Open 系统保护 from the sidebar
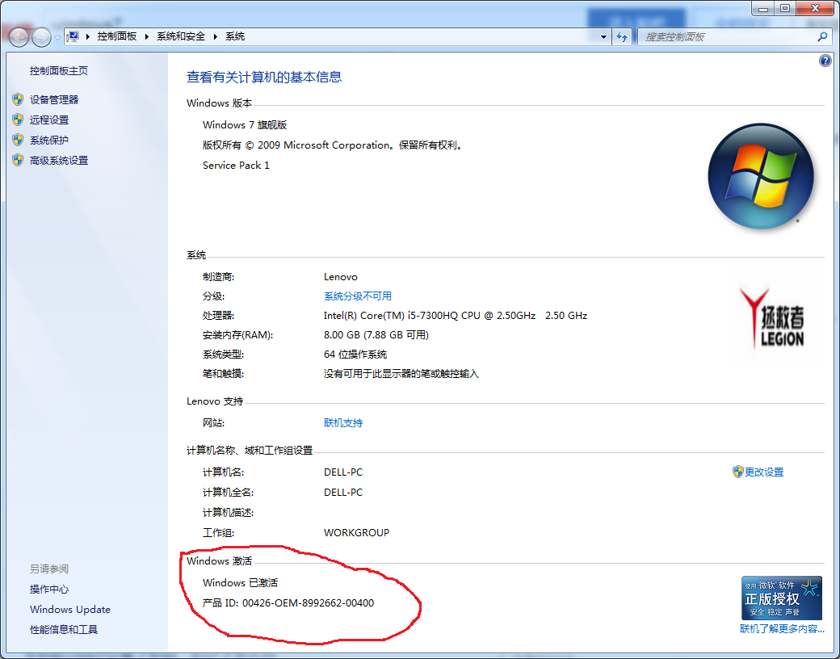This screenshot has height=659, width=840. click(49, 141)
